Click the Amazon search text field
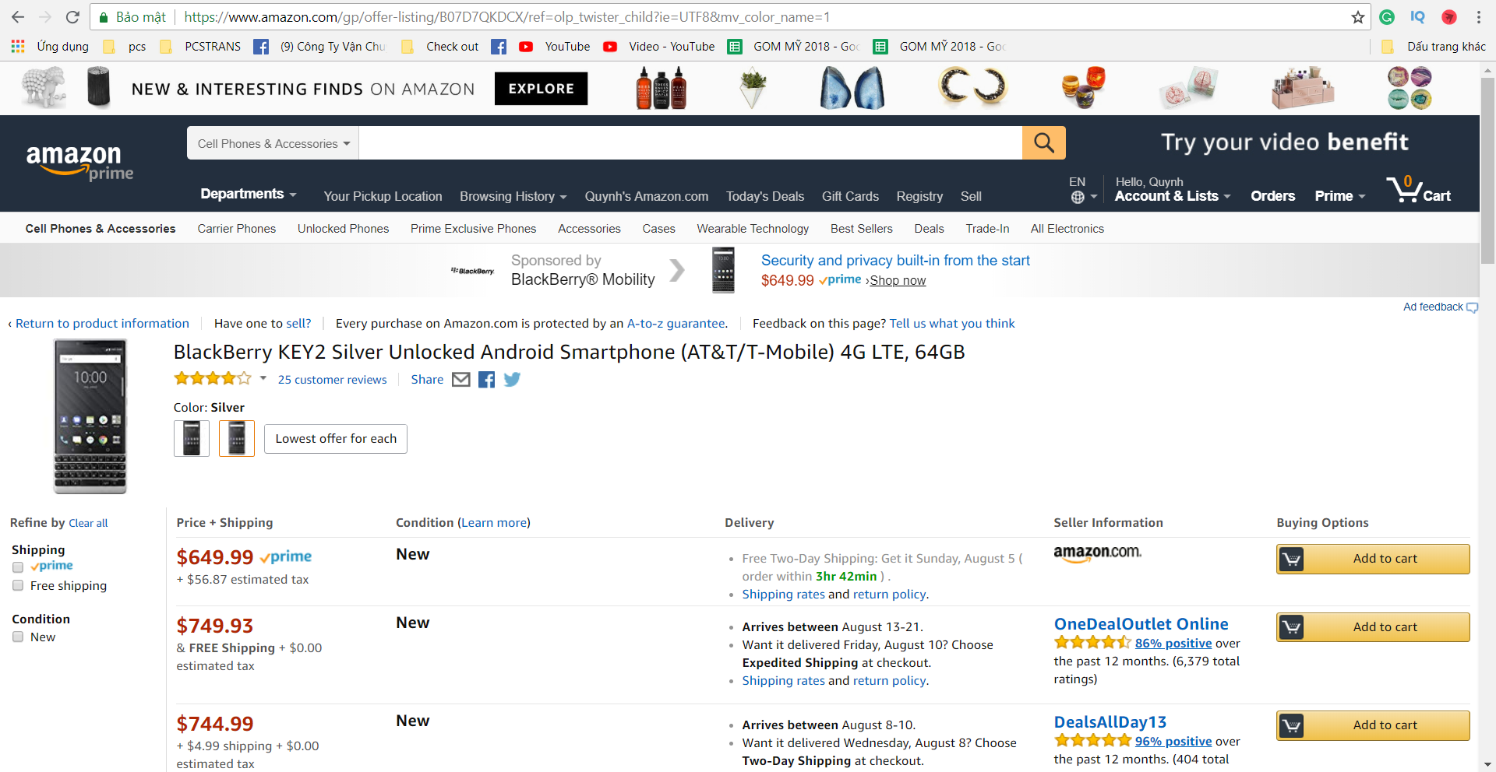Image resolution: width=1496 pixels, height=772 pixels. click(690, 144)
